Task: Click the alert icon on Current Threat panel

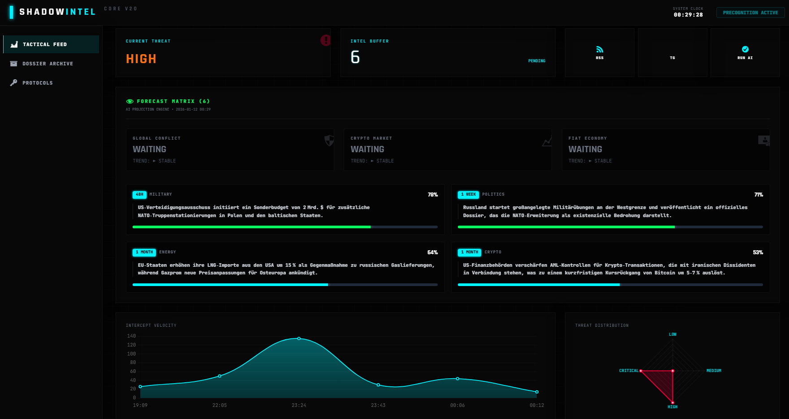Action: click(x=325, y=40)
